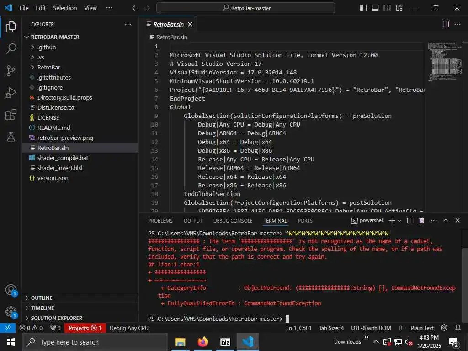Click Debug Any CPU configuration

[129, 328]
